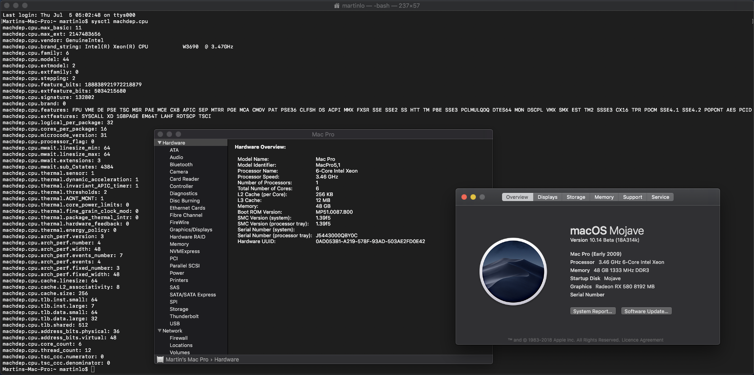
Task: Open the NVMExpress entry
Action: [185, 251]
